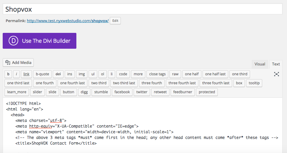287x153 pixels.
Task: Click the ShopVOX Contact Form title line
Action: tap(56, 143)
